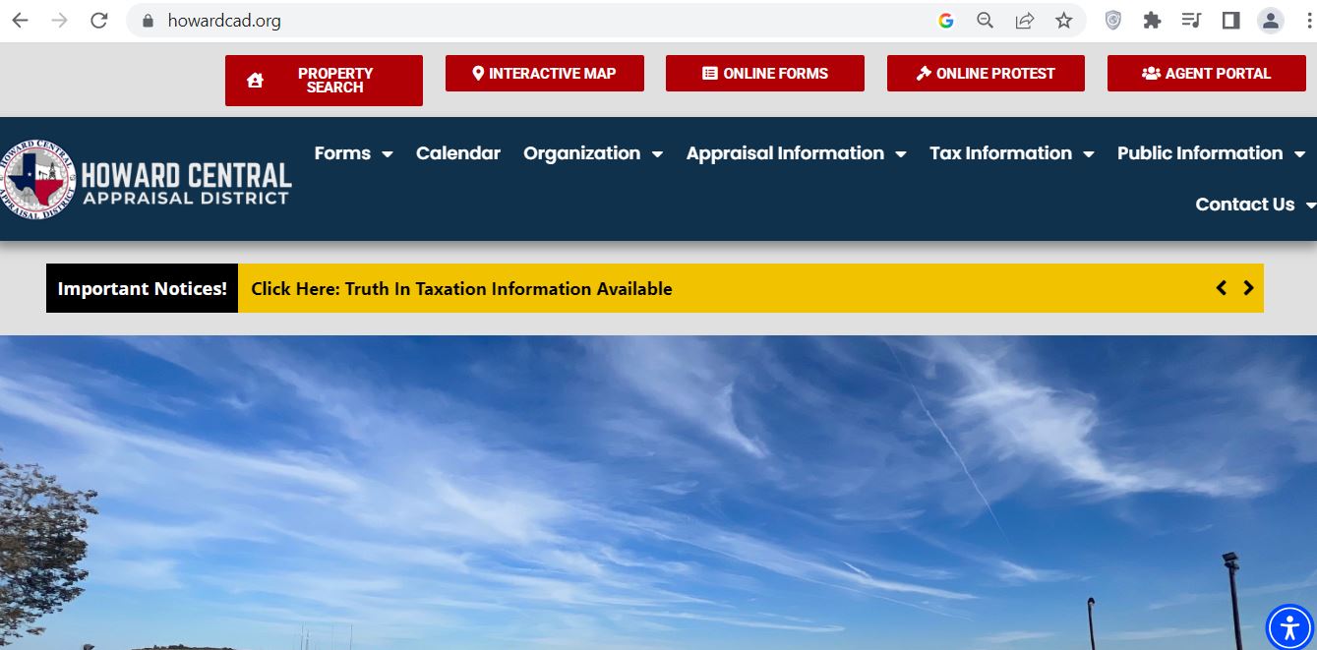
Task: Click the browser forward arrow
Action: click(x=59, y=21)
